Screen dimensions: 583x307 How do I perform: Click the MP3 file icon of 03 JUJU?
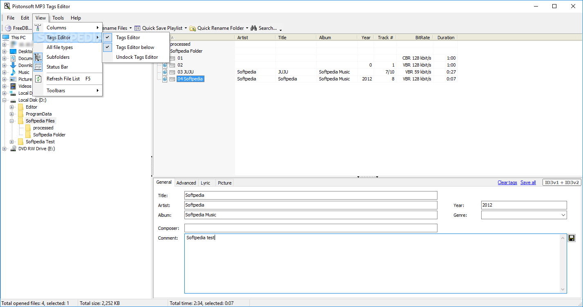165,72
